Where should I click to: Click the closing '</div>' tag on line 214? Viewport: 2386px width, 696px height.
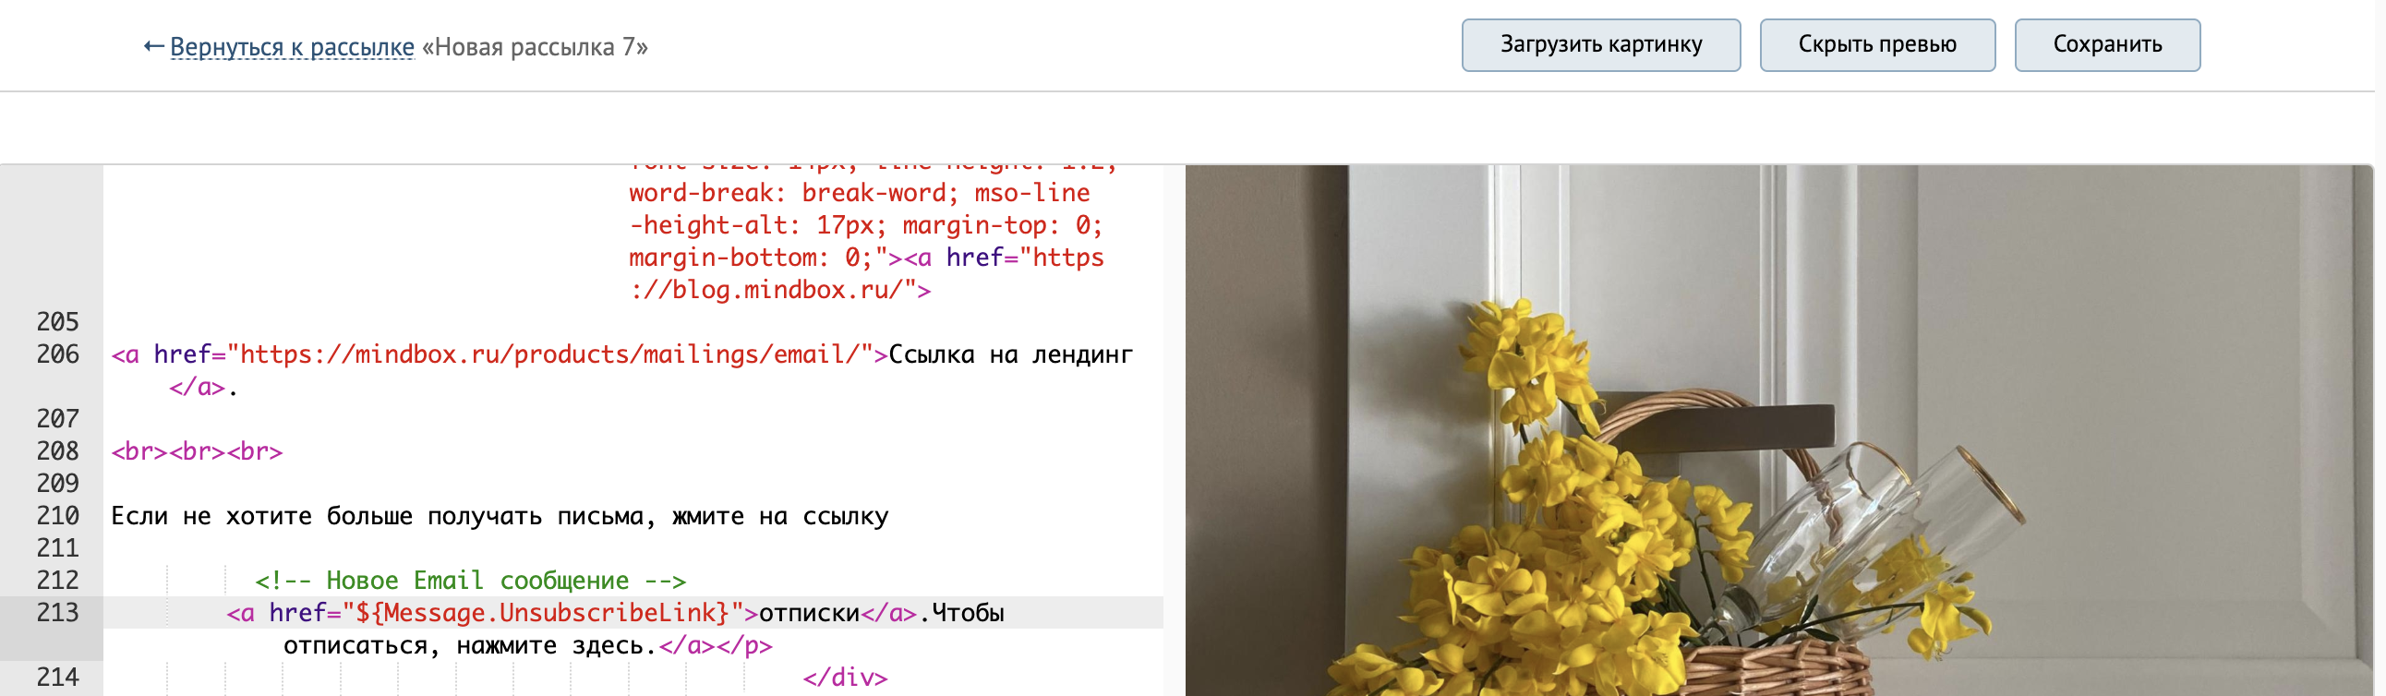point(845,678)
